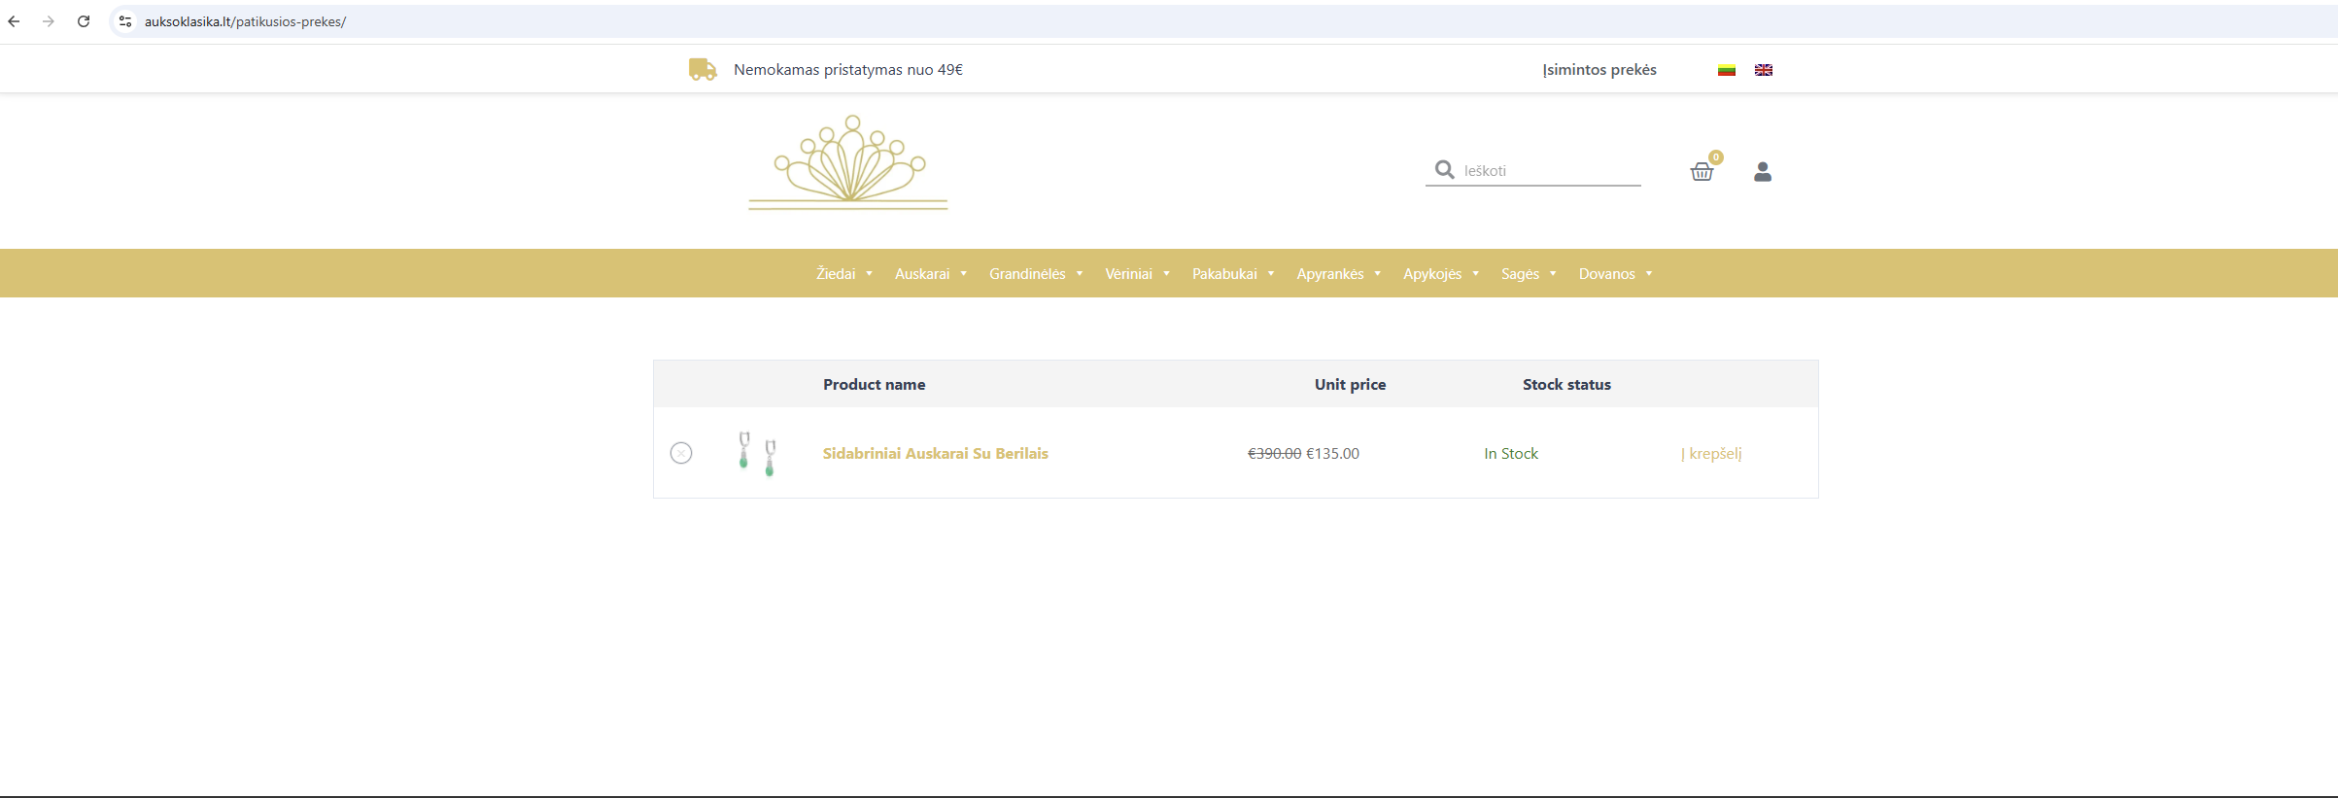This screenshot has width=2338, height=798.
Task: Click the user account icon
Action: pos(1762,172)
